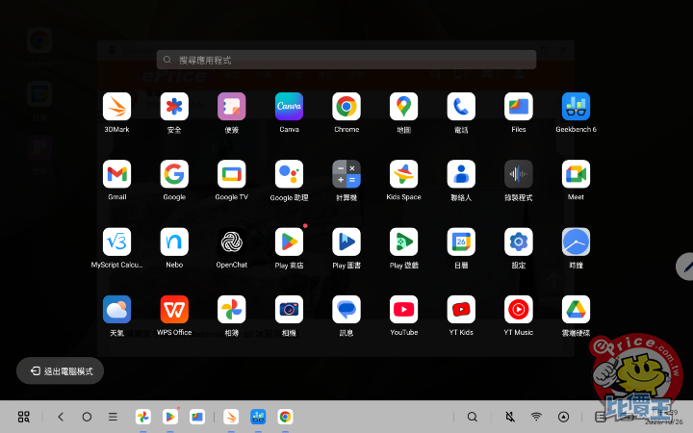Viewport: 693px width, 433px height.
Task: Focus the app search field
Action: pos(346,60)
